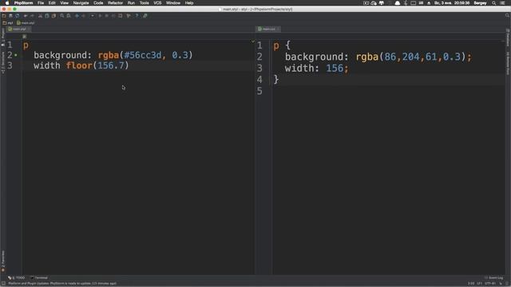Select the main.css editor tab

coord(267,29)
